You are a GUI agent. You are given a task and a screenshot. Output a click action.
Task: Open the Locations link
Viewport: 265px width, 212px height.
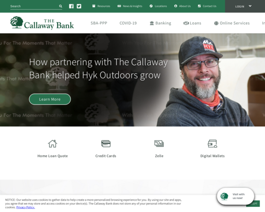click(x=158, y=6)
